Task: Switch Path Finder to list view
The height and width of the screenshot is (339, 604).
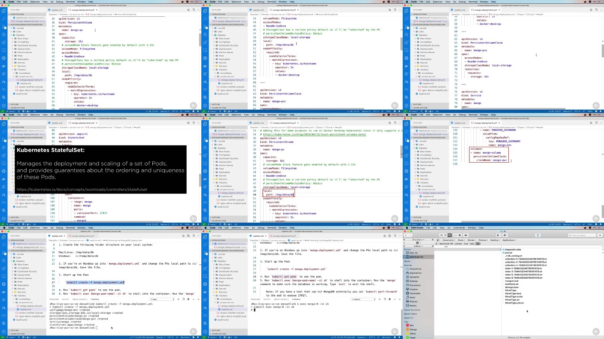Action: click(445, 235)
